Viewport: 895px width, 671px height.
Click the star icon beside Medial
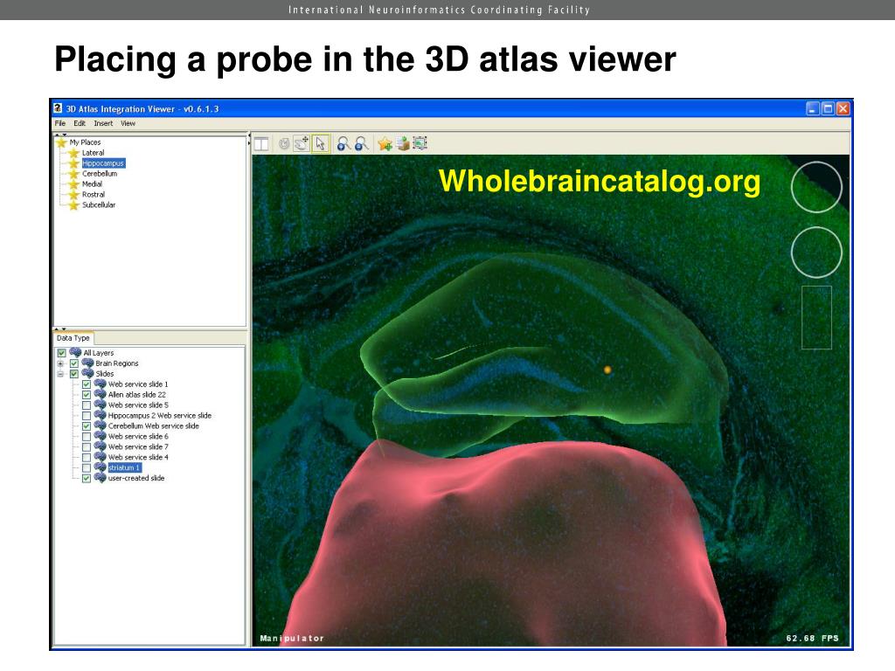(73, 184)
